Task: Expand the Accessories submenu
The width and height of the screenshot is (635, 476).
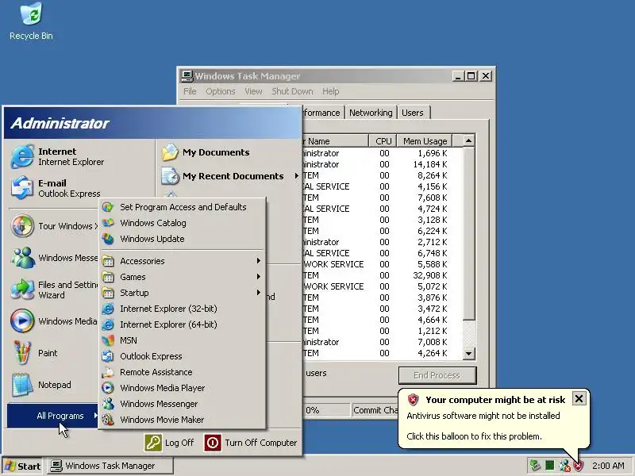Action: (x=183, y=261)
